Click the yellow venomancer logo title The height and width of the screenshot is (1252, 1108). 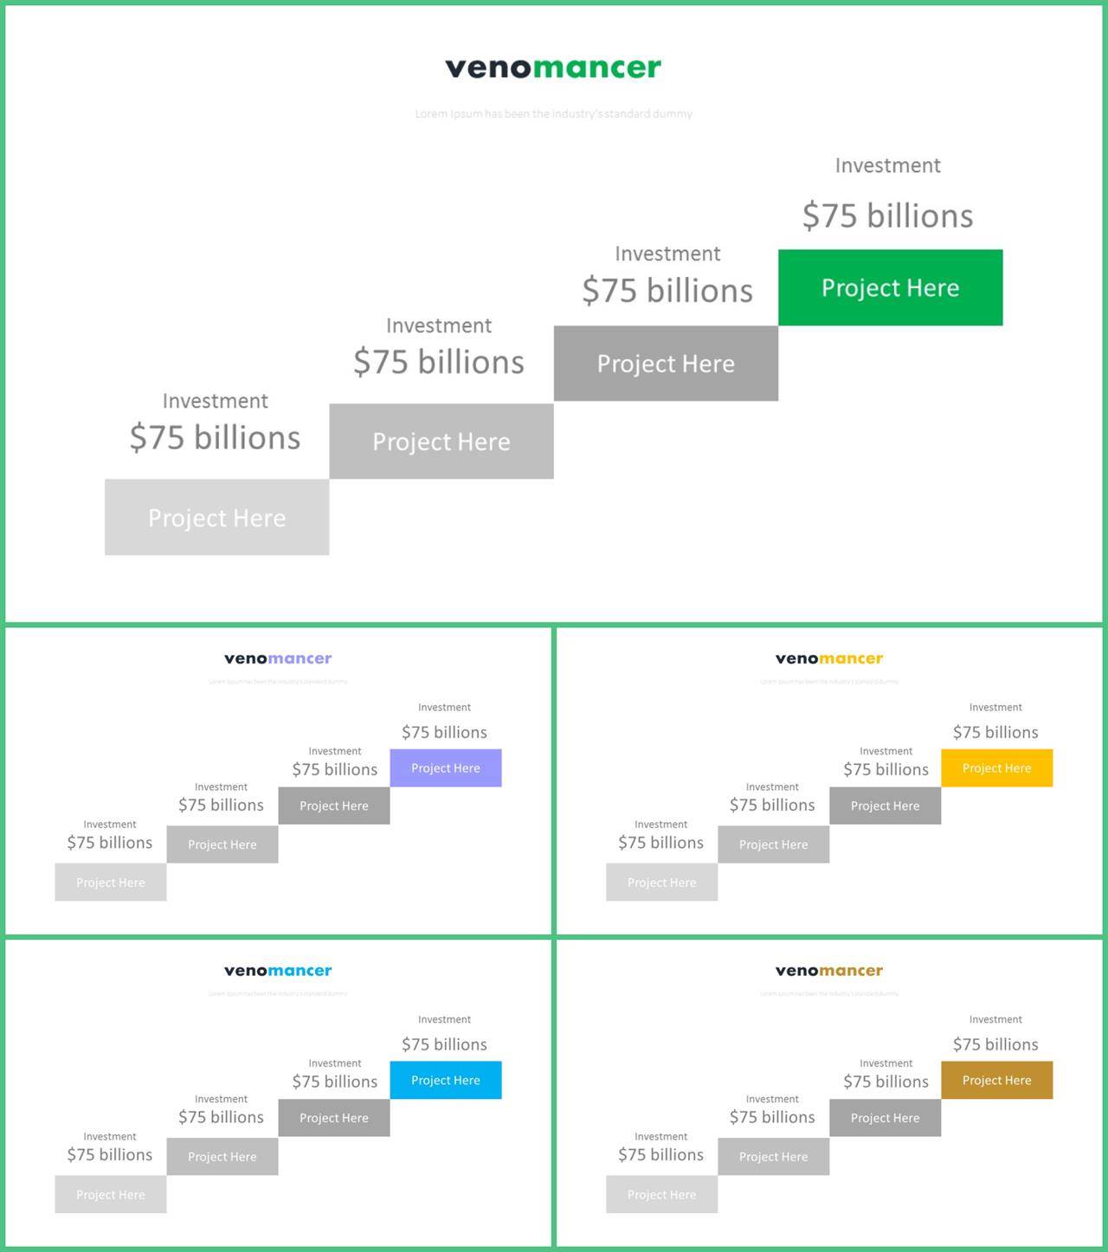[x=829, y=658]
